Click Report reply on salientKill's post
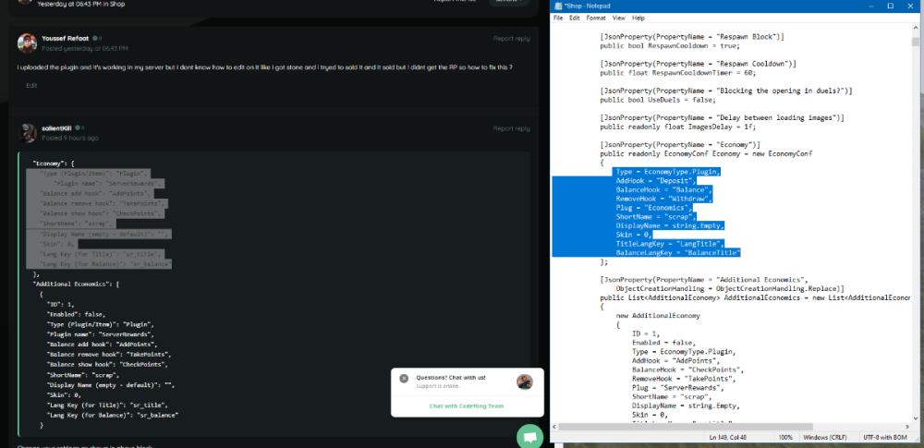 pos(511,128)
